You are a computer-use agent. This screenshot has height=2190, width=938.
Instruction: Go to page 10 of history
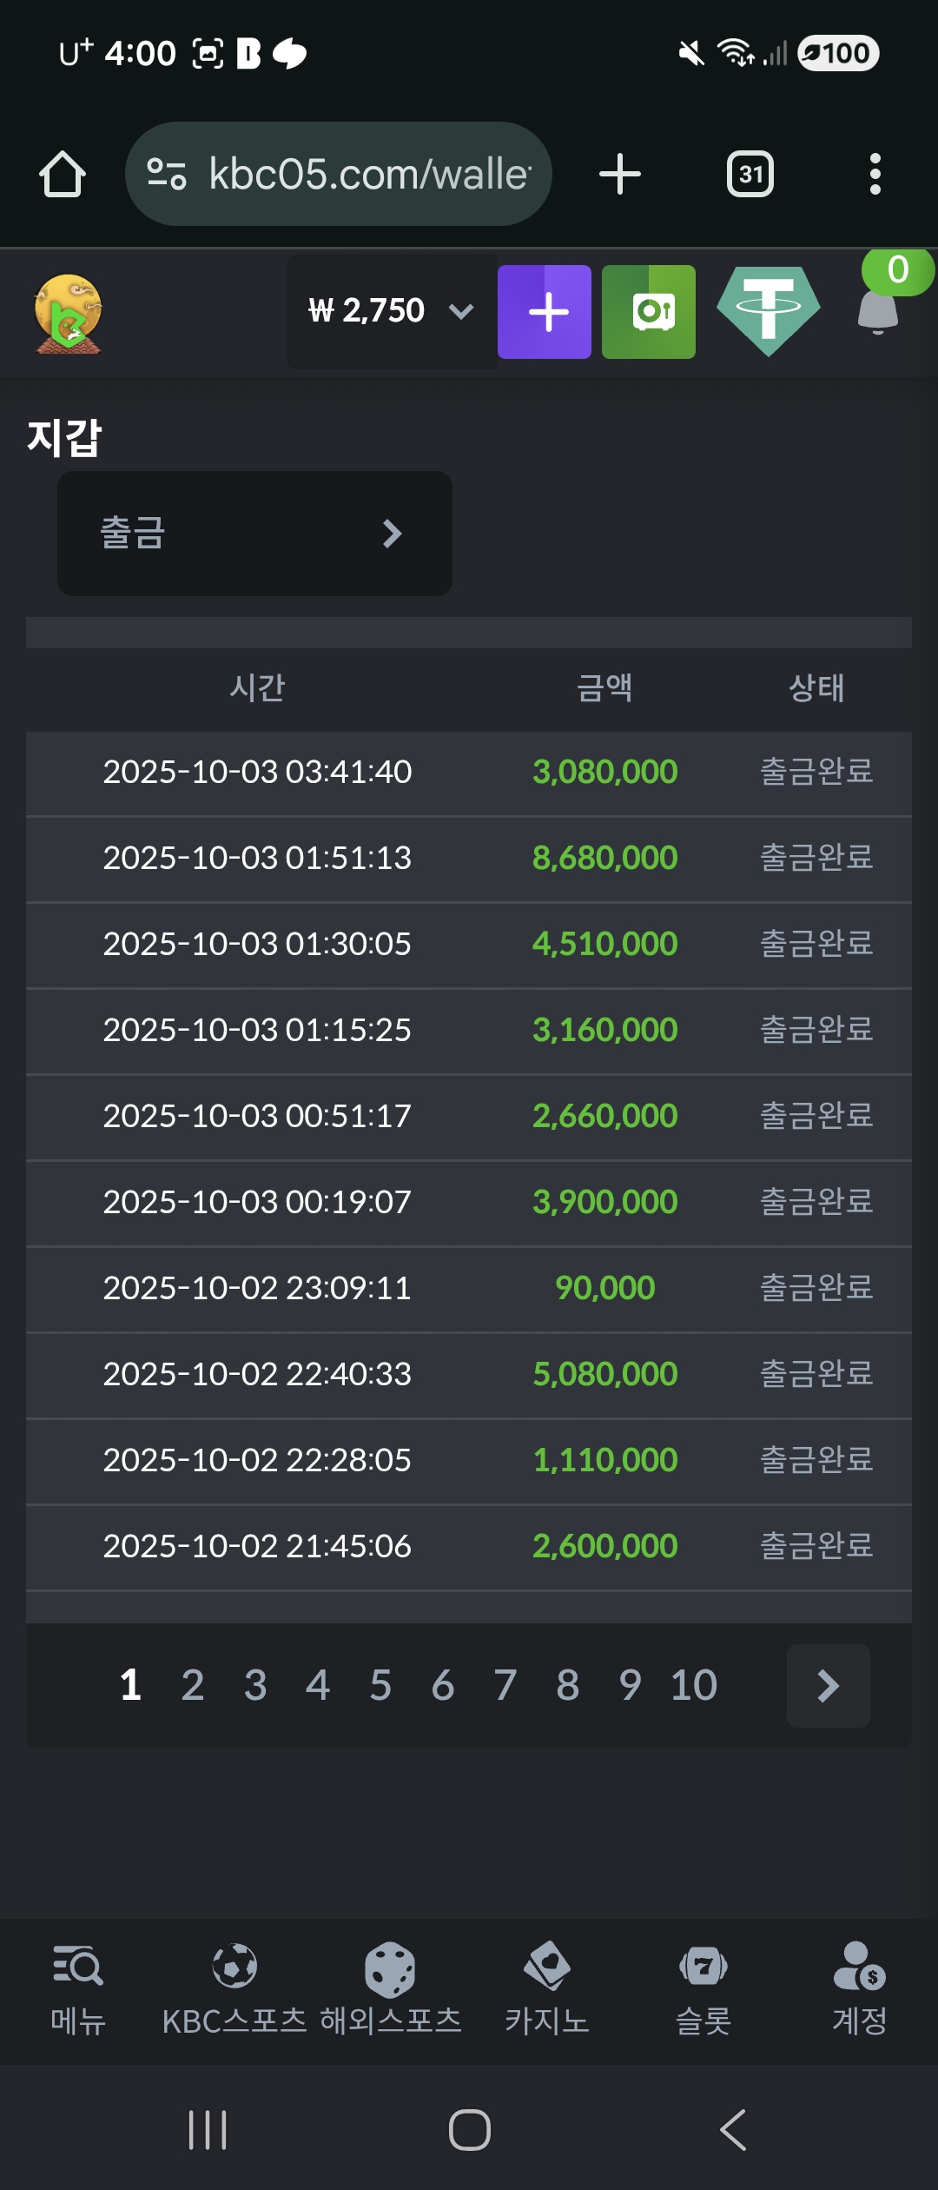pos(693,1686)
